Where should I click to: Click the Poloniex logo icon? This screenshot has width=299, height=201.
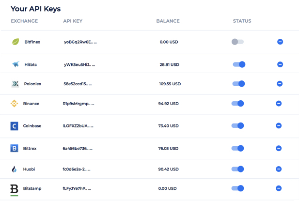click(x=15, y=84)
